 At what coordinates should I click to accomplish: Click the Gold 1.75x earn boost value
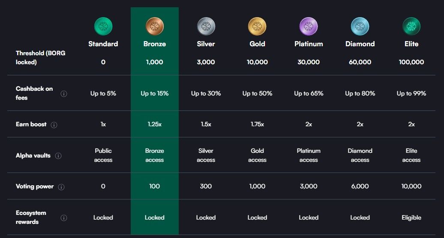tap(257, 124)
